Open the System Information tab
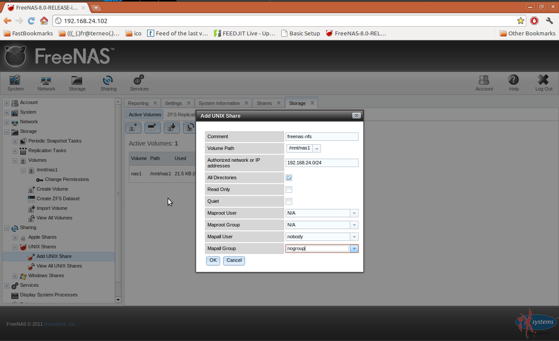This screenshot has height=341, width=559. (220, 103)
